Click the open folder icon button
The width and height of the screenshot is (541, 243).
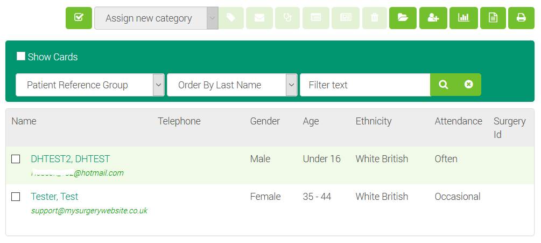(403, 18)
